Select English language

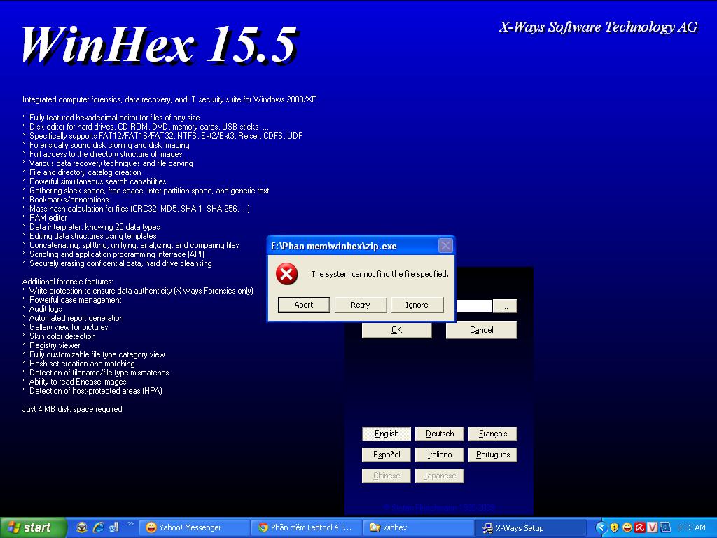(387, 434)
